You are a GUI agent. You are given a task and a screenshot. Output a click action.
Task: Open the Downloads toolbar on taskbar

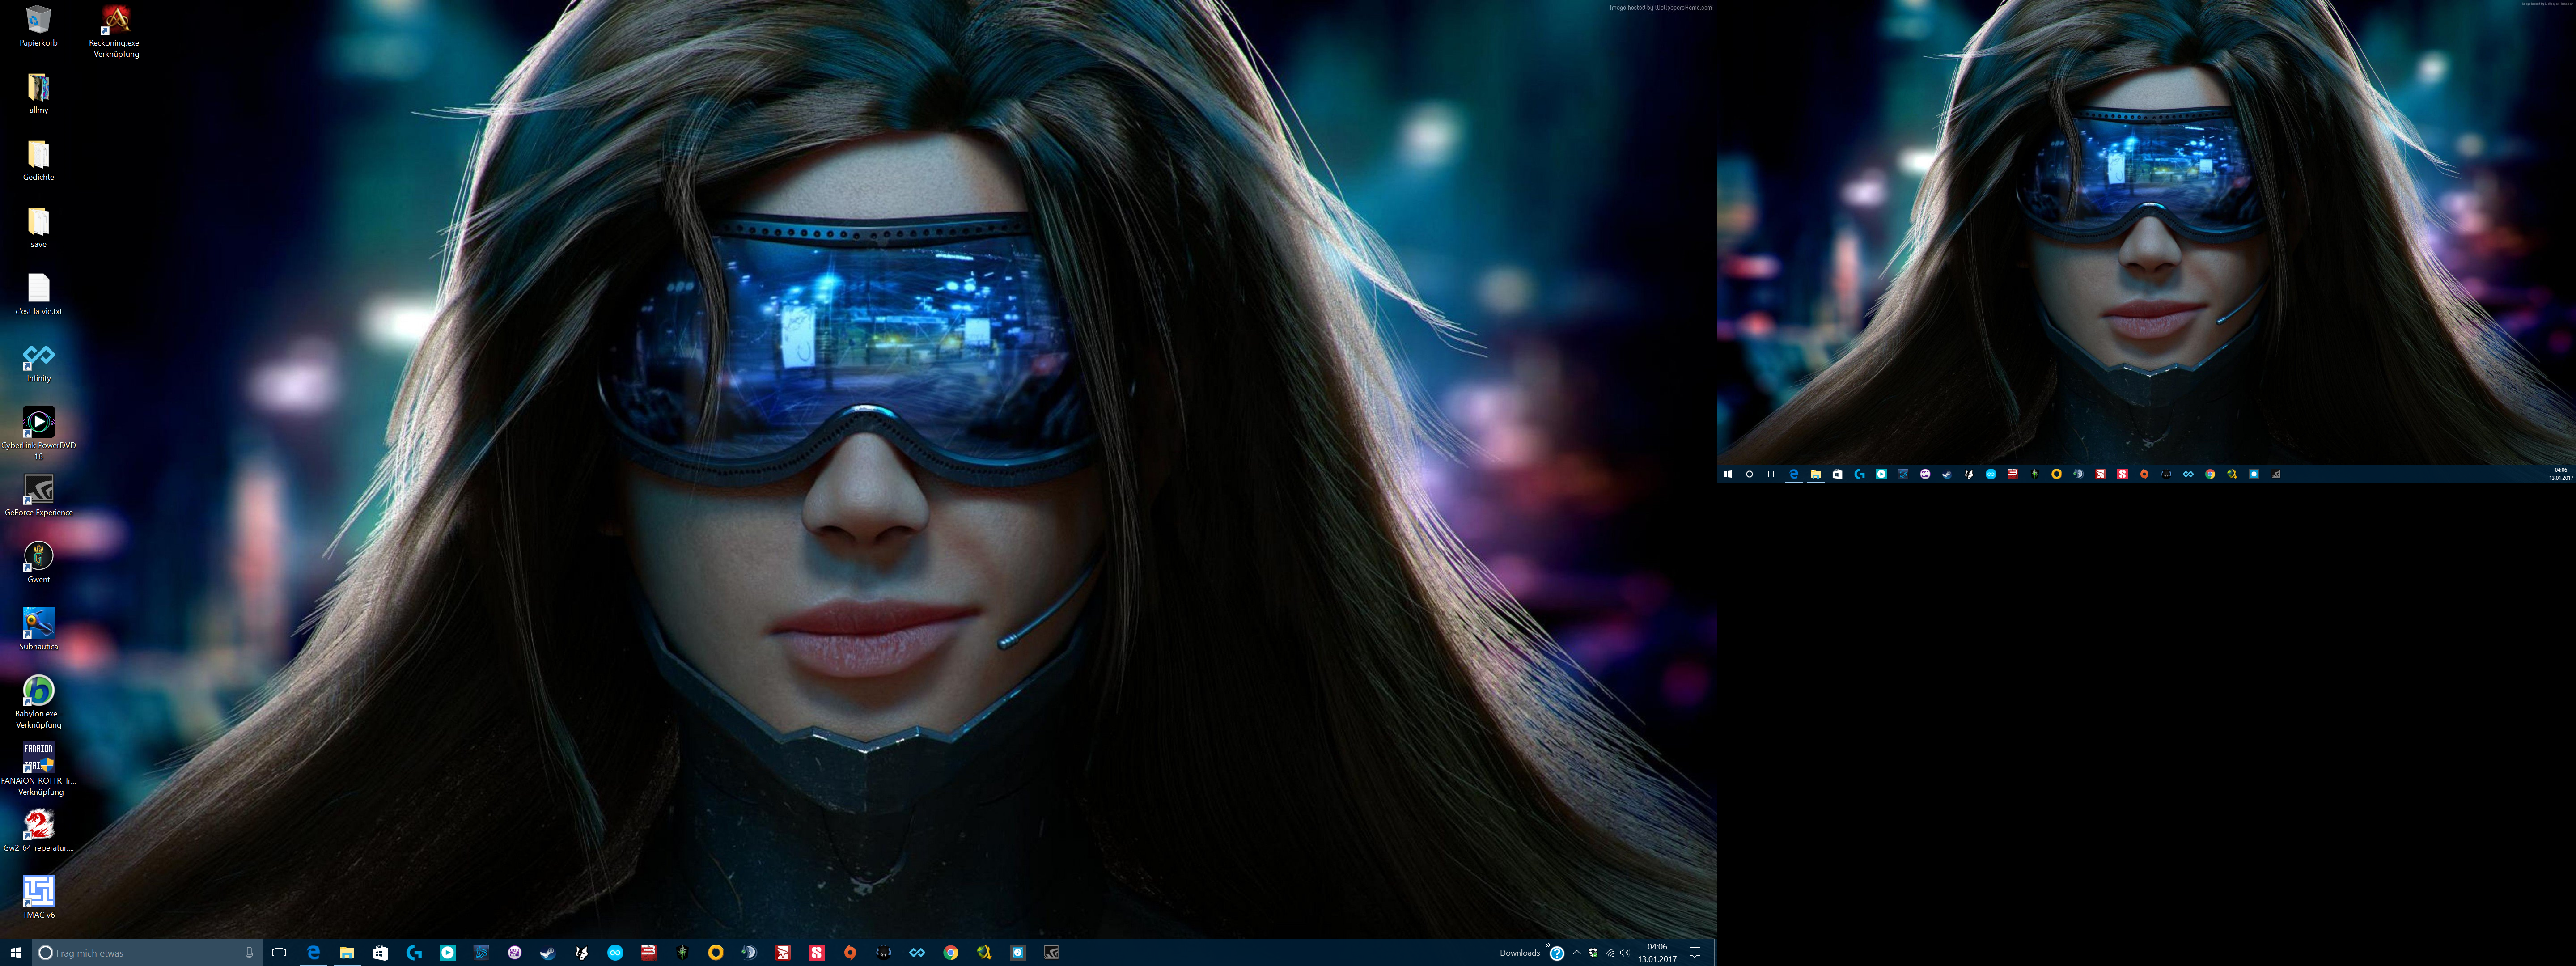(x=1519, y=953)
